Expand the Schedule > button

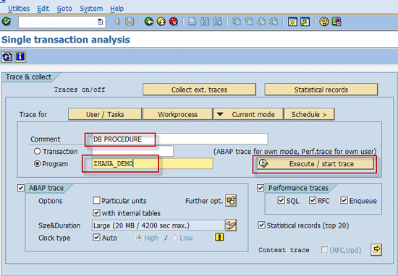(x=310, y=114)
